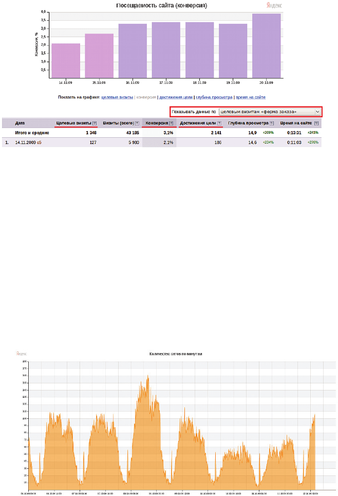Screen dimensions: 338x496
Task: Click help icon next to Целевые визиты
Action: 95,123
